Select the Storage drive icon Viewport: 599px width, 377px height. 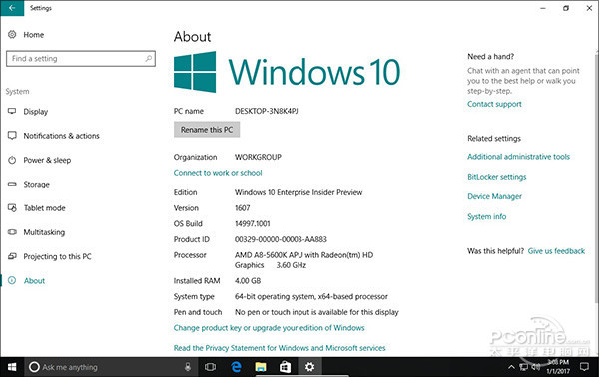12,184
